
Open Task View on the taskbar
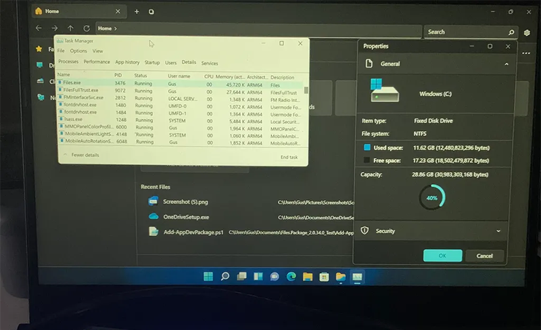pyautogui.click(x=241, y=277)
